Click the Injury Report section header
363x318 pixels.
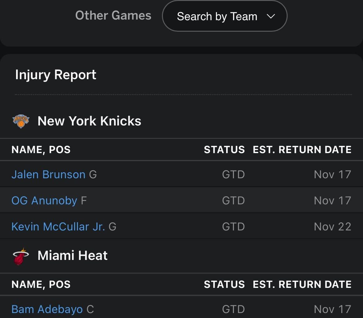56,75
